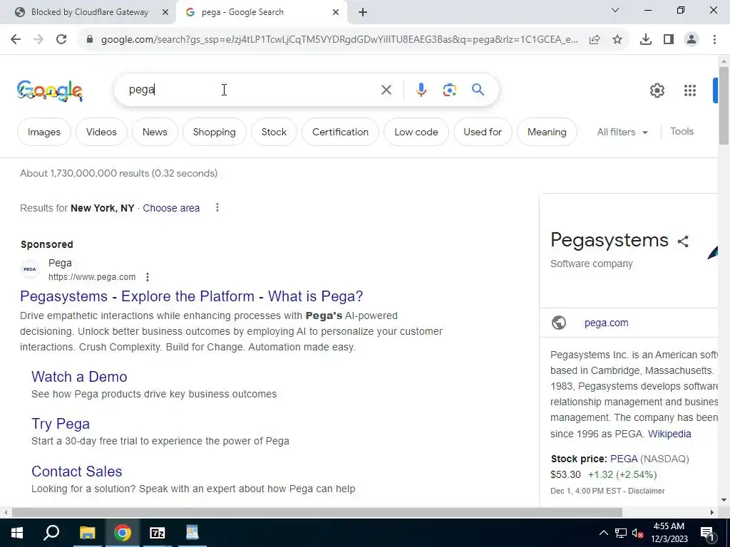Select the Meaning filter chip

click(547, 132)
